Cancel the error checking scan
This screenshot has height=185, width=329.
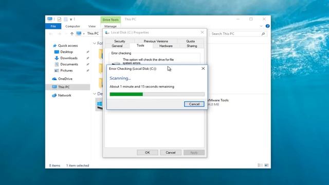pyautogui.click(x=194, y=104)
